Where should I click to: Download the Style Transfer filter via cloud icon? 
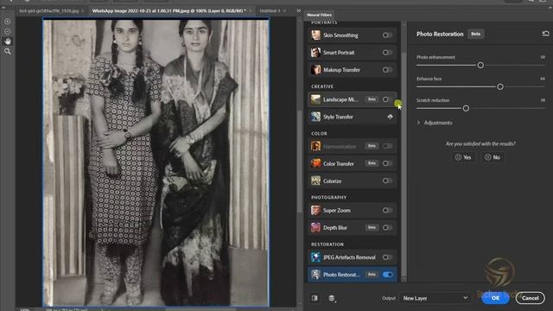pos(390,117)
